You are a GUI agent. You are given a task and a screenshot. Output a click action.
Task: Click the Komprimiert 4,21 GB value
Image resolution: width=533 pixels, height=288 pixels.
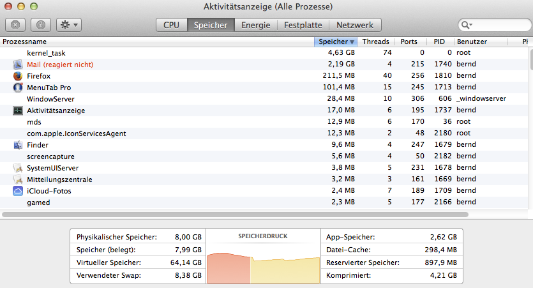coord(444,275)
